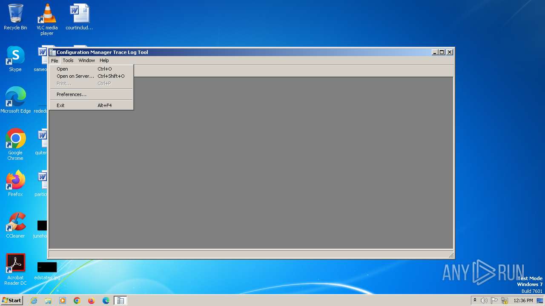Screen dimensions: 545x306
Task: Click the Windows Start button
Action: [x=11, y=300]
